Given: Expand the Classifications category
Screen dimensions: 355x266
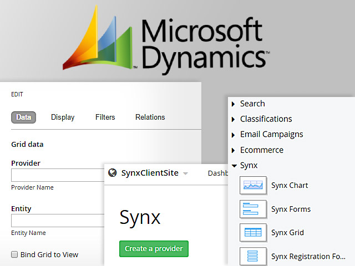Looking at the screenshot, I should [233, 119].
